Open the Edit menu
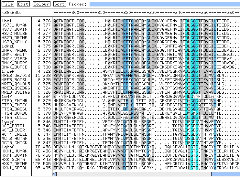This screenshot has width=240, height=177. click(23, 4)
